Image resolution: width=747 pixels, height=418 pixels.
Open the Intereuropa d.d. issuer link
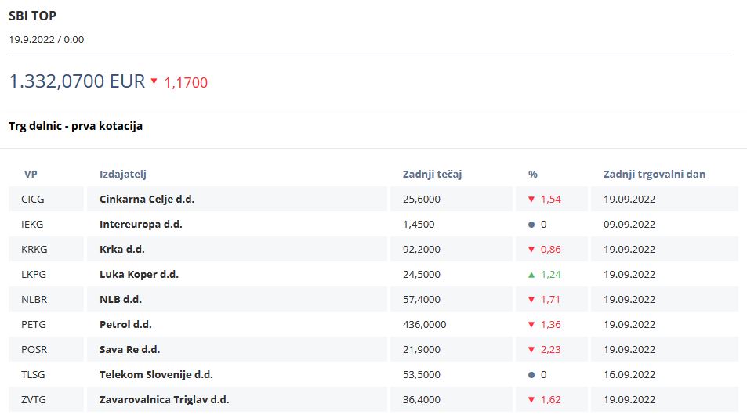(x=140, y=224)
